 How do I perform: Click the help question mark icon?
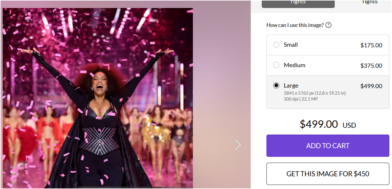(328, 25)
